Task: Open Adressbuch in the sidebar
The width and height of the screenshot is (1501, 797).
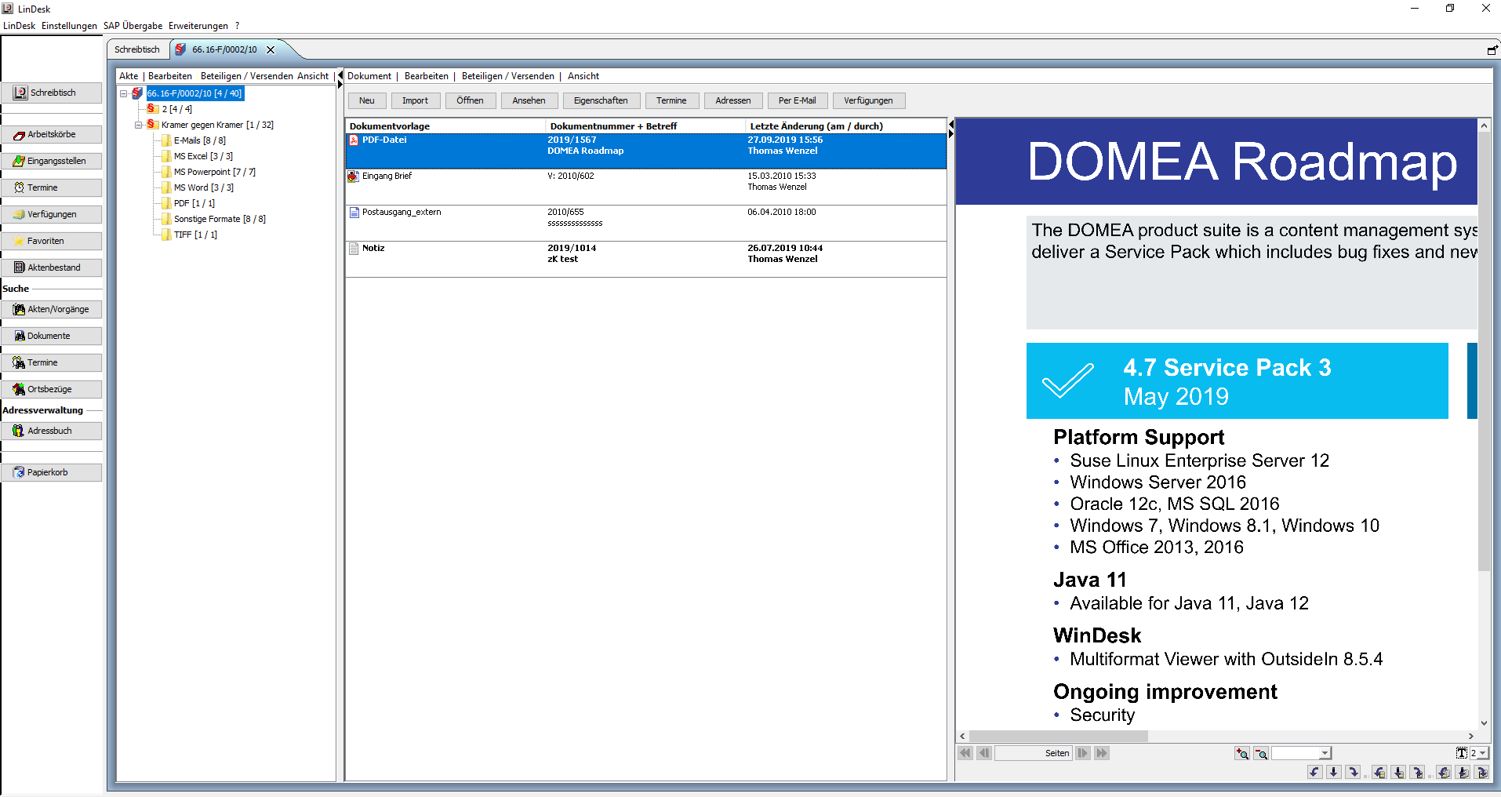Action: coord(52,431)
